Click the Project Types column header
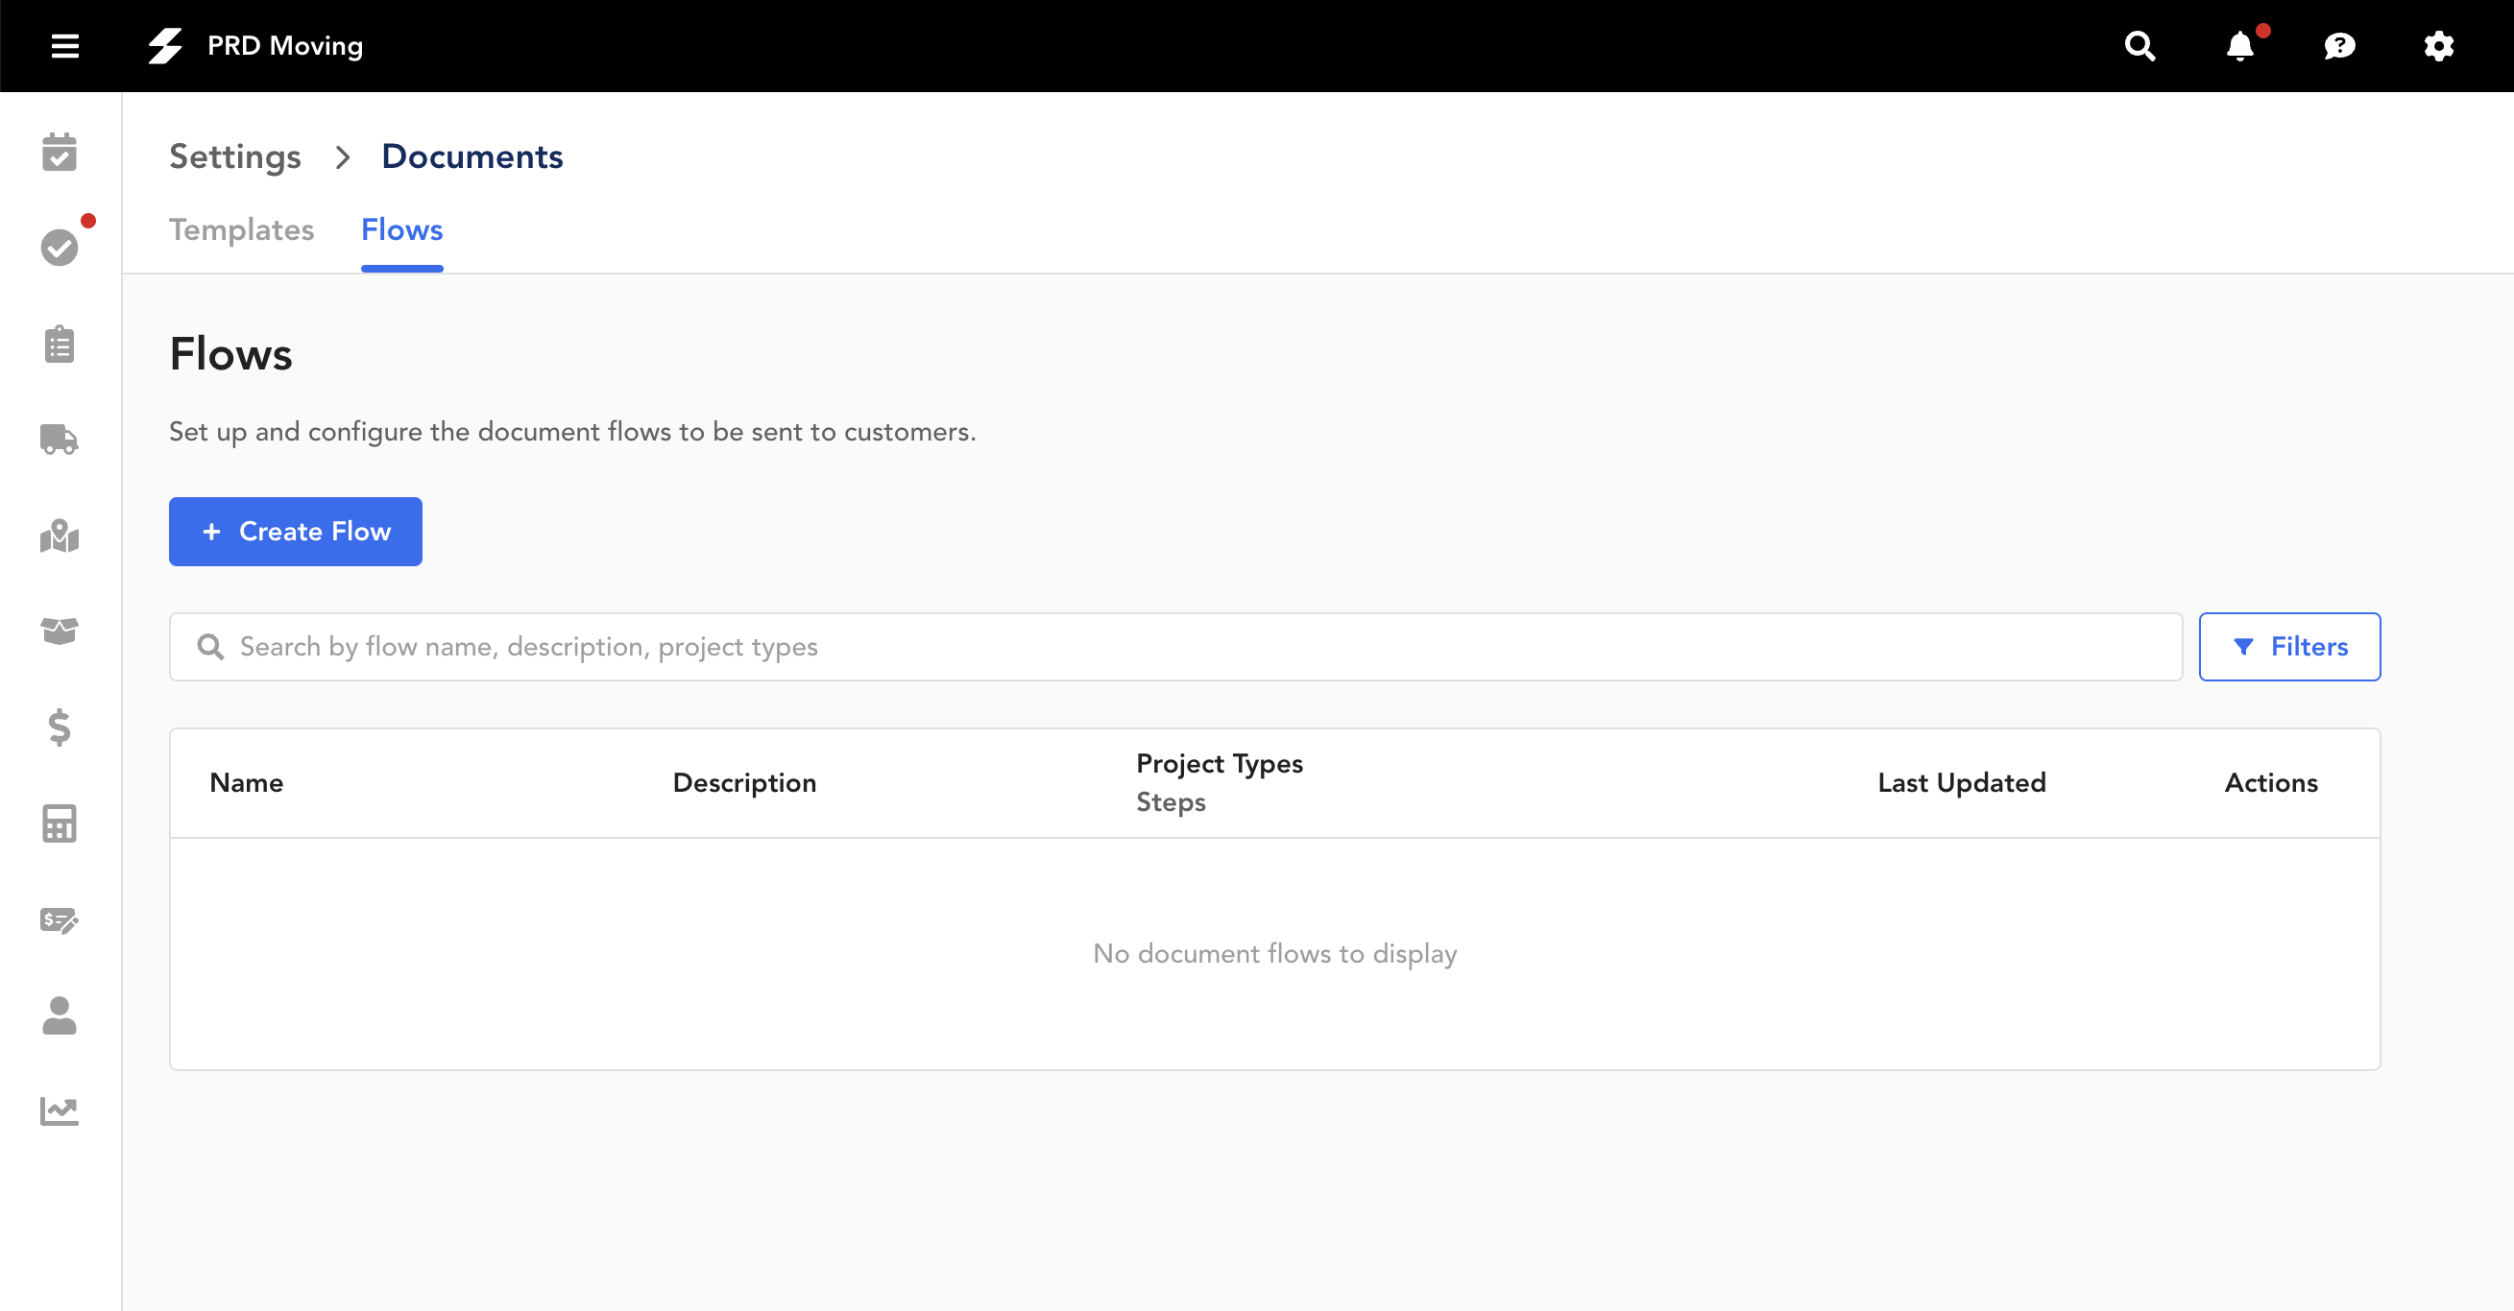The width and height of the screenshot is (2514, 1311). [x=1219, y=764]
